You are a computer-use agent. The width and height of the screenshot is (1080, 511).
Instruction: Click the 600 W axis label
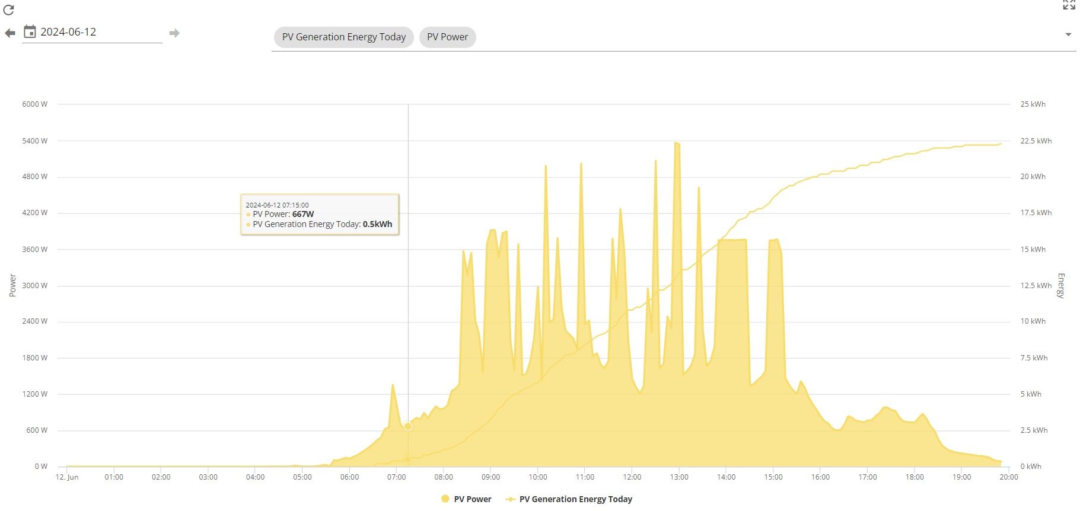[37, 430]
